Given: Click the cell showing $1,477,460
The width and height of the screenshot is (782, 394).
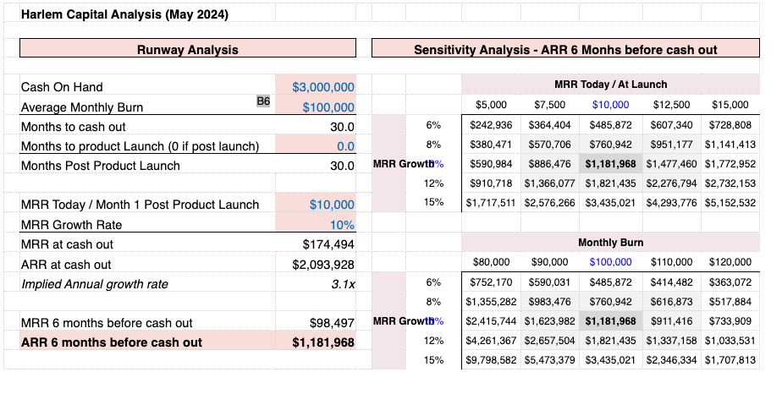Looking at the screenshot, I should [x=671, y=164].
